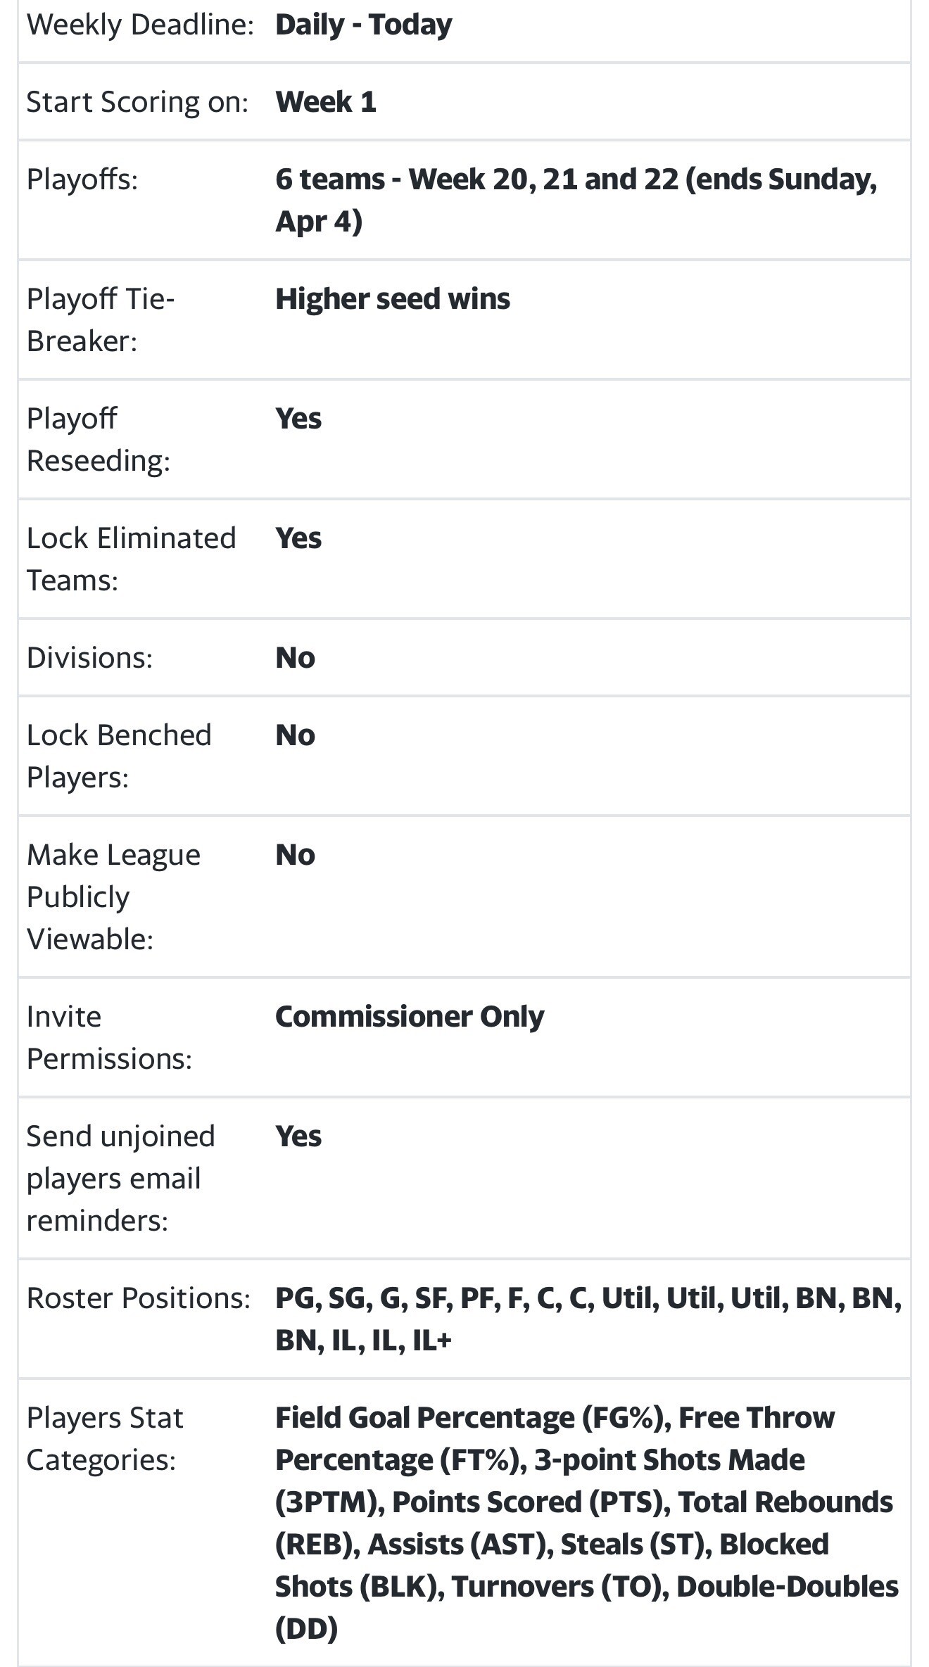Click the Divisions 'No' value
This screenshot has width=929, height=1667.
[295, 658]
